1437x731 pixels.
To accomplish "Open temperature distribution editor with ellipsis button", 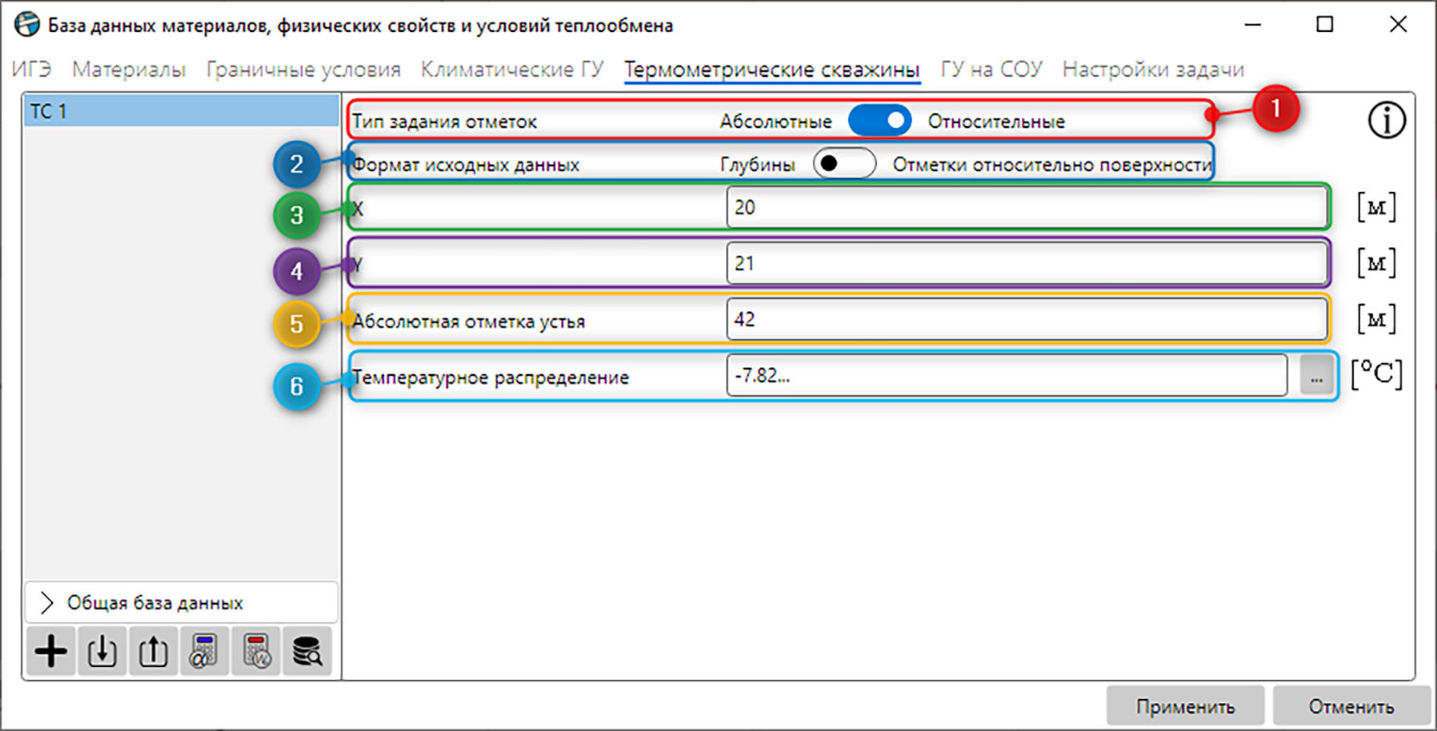I will click(x=1316, y=375).
